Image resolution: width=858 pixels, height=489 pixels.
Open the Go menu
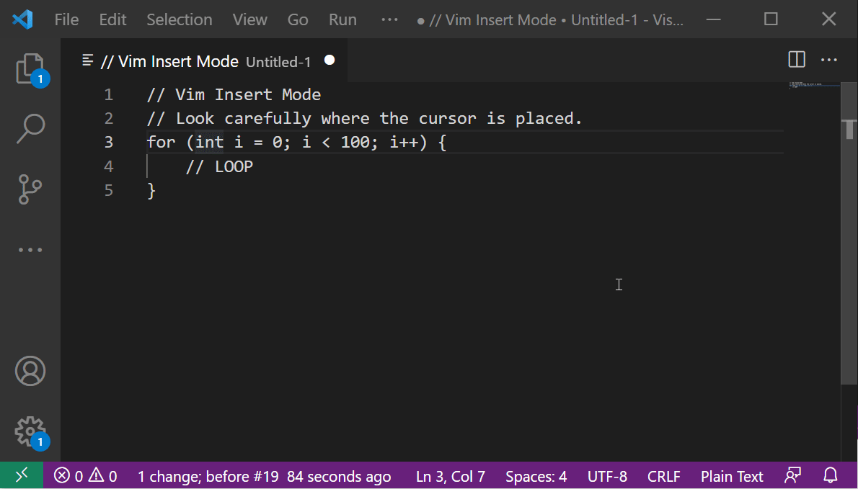pos(298,19)
